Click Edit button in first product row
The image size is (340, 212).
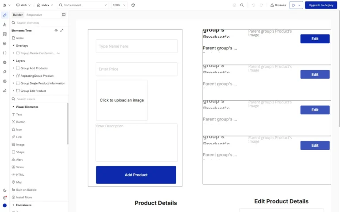[315, 39]
